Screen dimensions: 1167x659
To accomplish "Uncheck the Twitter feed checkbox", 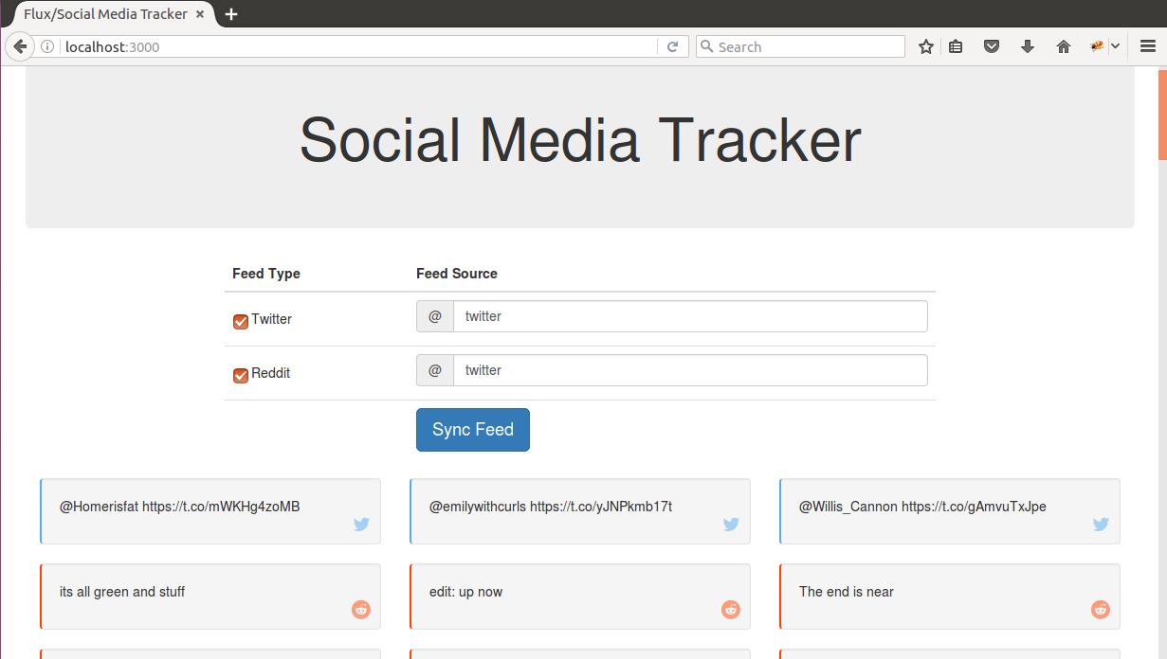I will (x=241, y=322).
